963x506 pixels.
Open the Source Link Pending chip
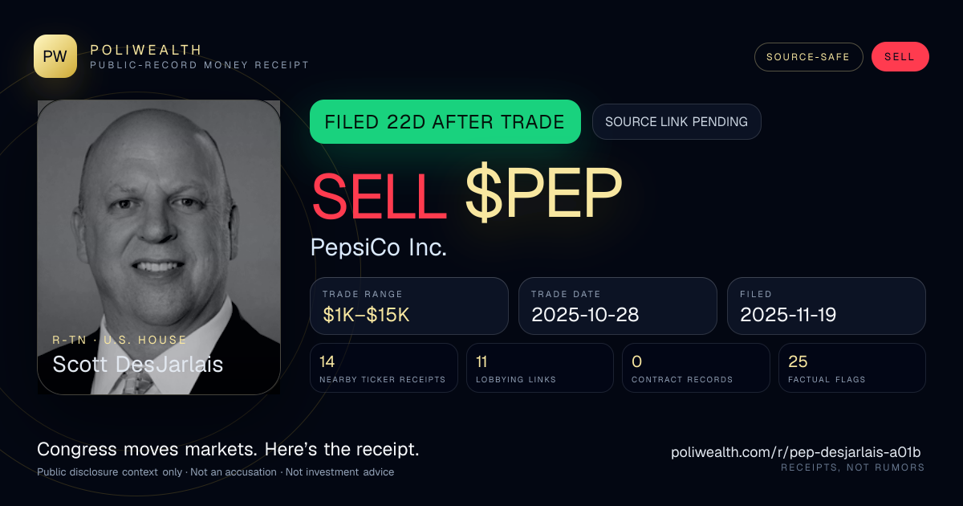tap(677, 122)
